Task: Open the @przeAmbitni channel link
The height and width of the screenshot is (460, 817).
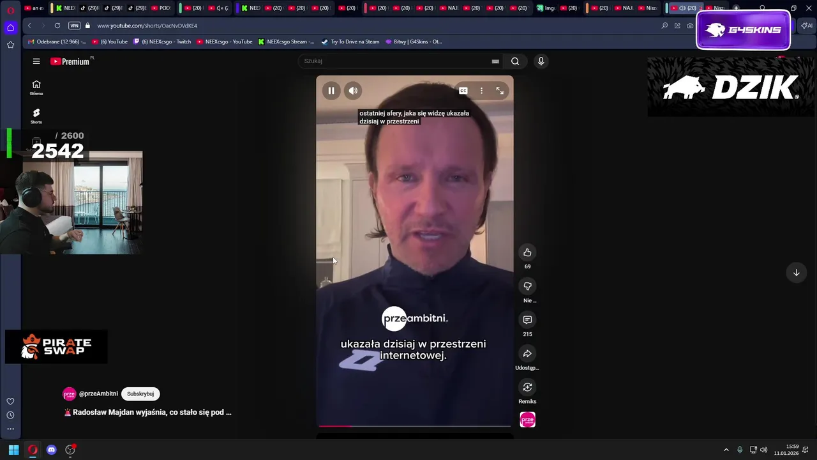Action: tap(98, 394)
